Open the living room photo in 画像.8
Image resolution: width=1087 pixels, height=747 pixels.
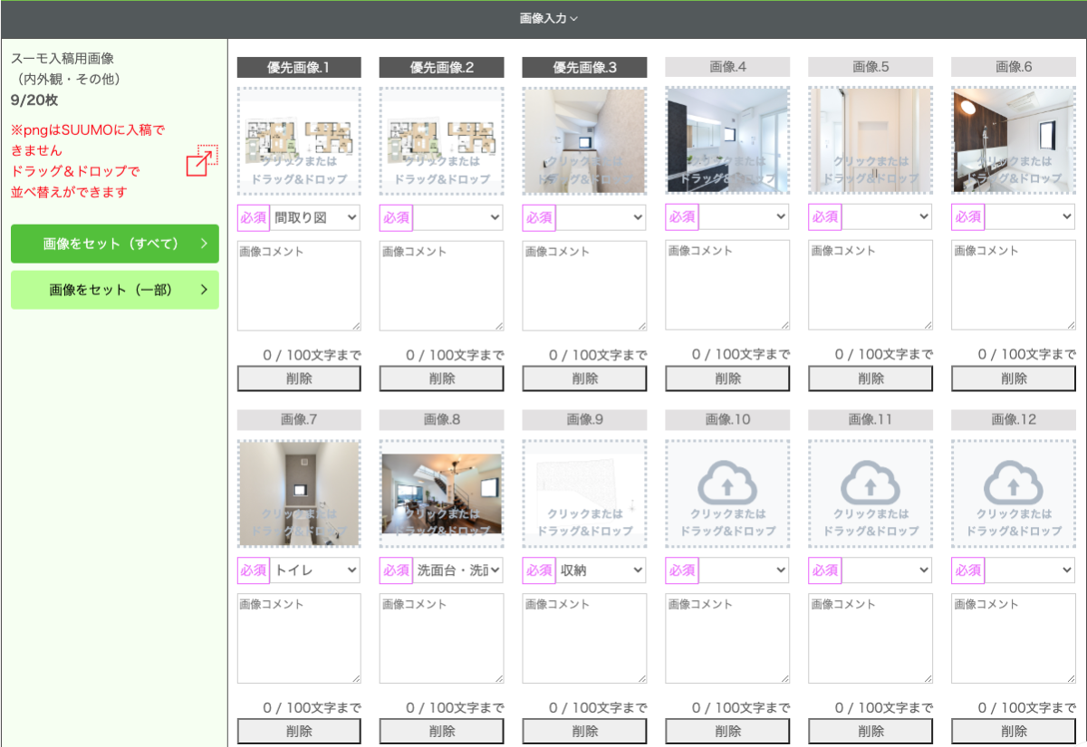click(442, 493)
